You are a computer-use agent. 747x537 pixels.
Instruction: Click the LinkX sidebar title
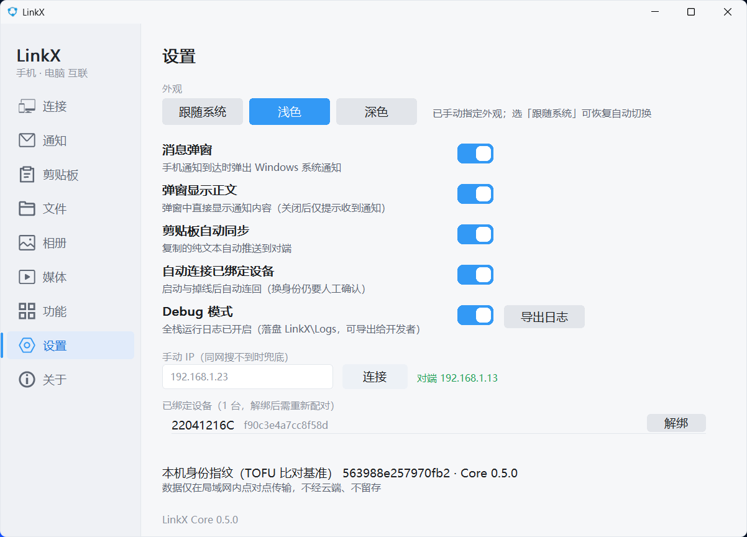tap(39, 55)
